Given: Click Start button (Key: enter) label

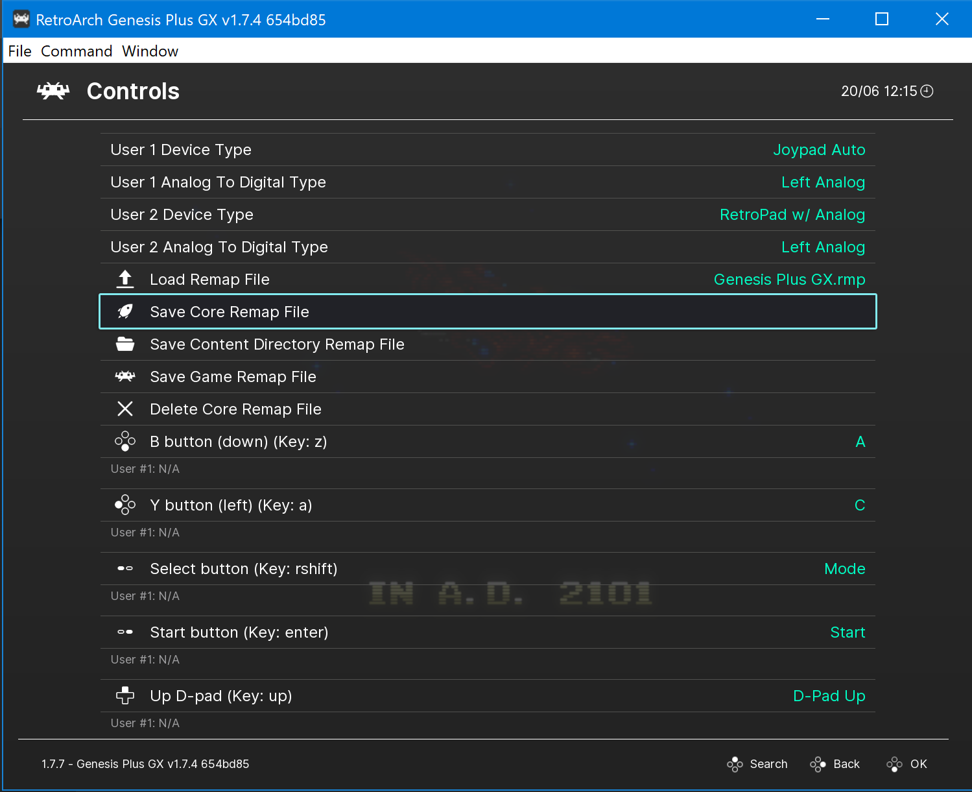Looking at the screenshot, I should [239, 632].
